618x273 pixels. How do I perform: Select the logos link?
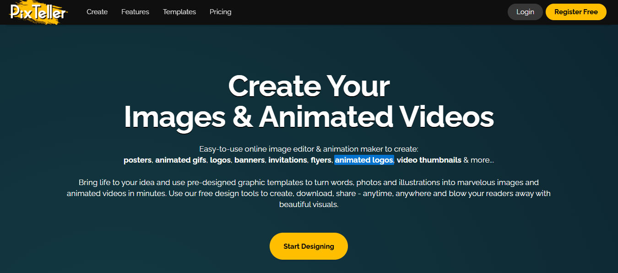(x=220, y=160)
